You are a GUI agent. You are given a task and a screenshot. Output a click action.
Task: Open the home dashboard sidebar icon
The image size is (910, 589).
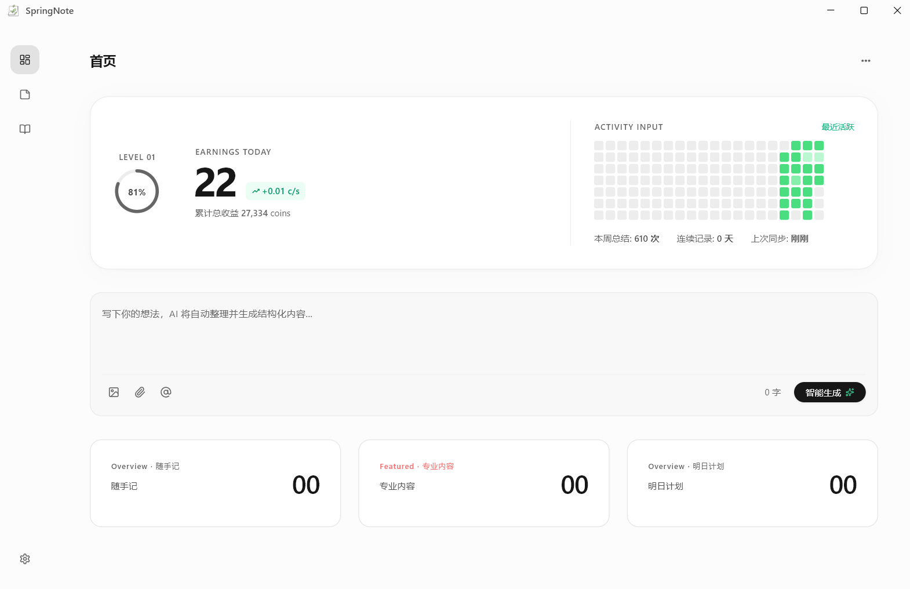tap(25, 60)
